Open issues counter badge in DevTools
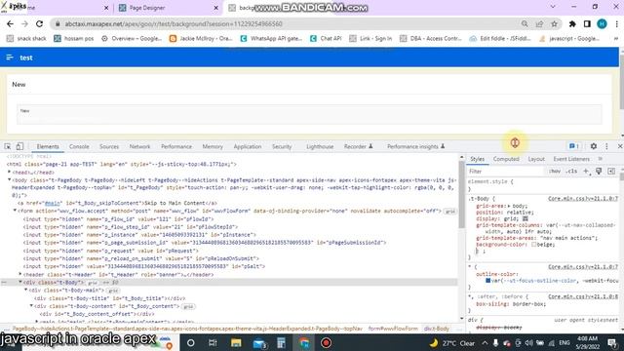Screen dimensions: 624x351 [574, 146]
